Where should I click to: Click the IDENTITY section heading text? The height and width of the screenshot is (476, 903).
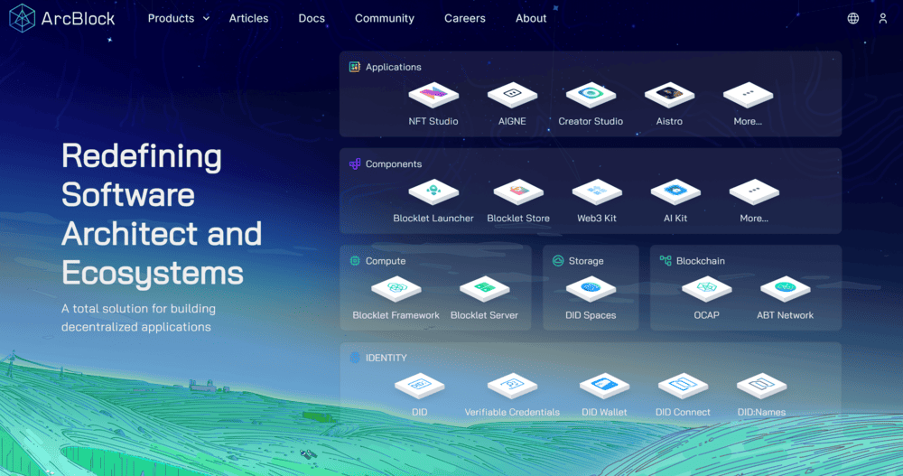click(x=386, y=358)
